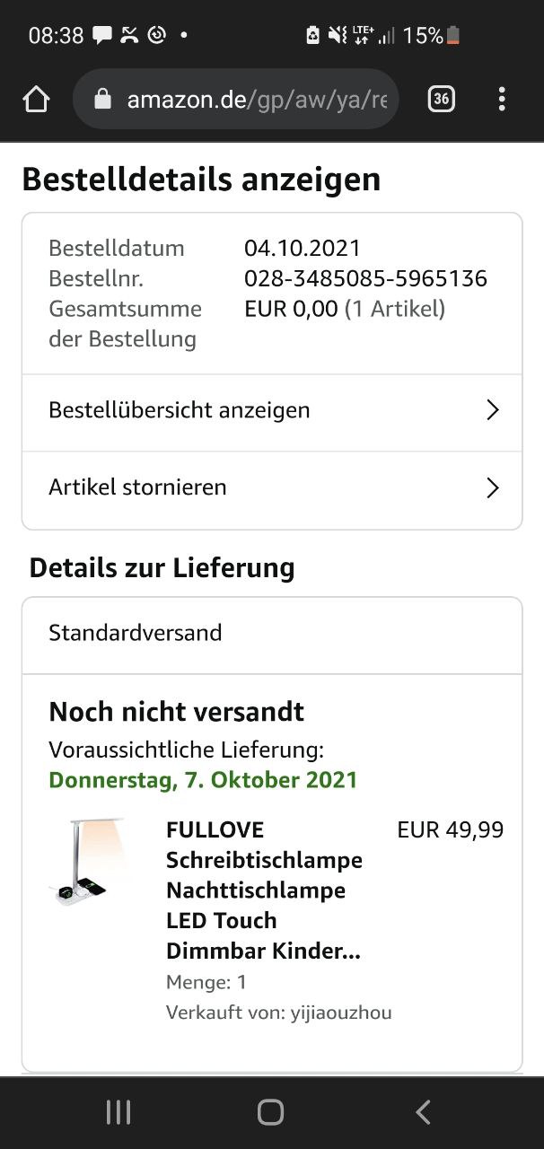Select the Artikel stornieren row
This screenshot has width=544, height=1149.
pyautogui.click(x=272, y=489)
